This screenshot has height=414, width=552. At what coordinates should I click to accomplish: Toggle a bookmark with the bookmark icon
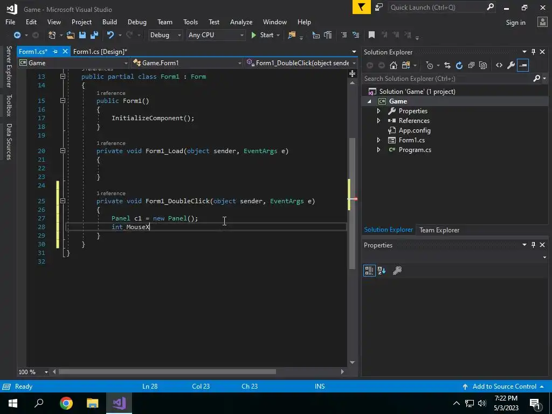tap(371, 35)
